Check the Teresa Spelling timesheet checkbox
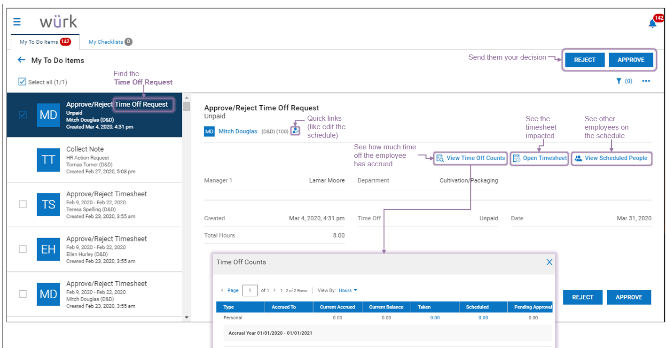666x348 pixels. tap(23, 204)
